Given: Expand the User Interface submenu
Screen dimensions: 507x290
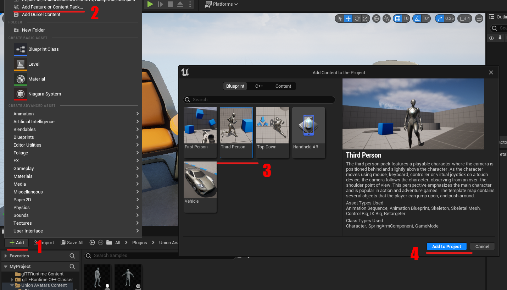Looking at the screenshot, I should (x=73, y=231).
